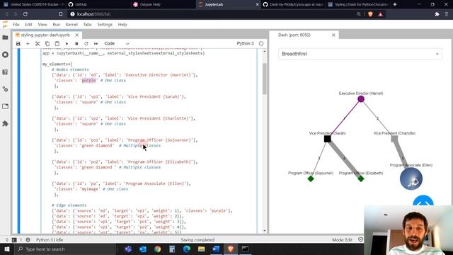Open the Help menu
Screen dimensions: 453x255
click(x=122, y=25)
